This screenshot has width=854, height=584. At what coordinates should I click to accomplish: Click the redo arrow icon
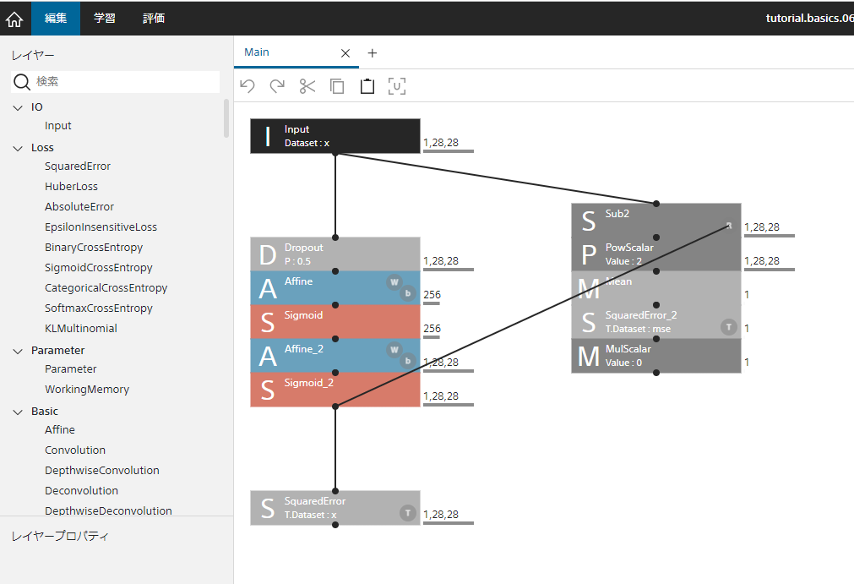[277, 85]
